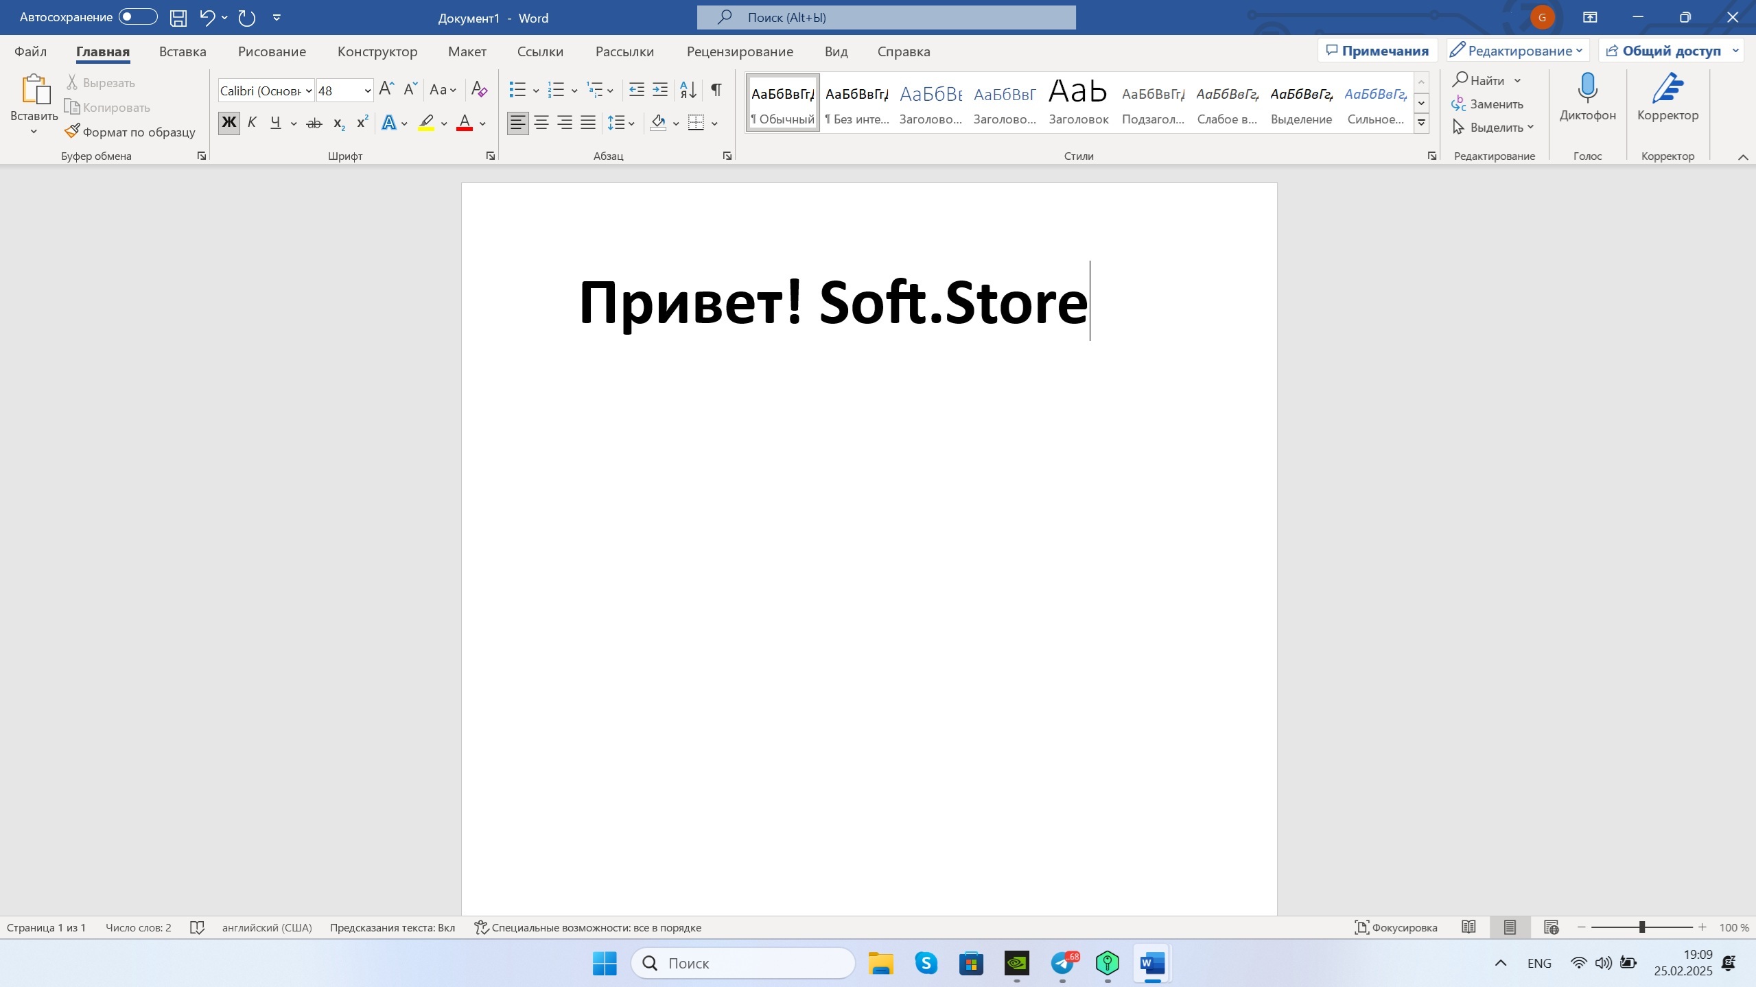Open the font name dropdown
The width and height of the screenshot is (1756, 987).
[x=309, y=91]
